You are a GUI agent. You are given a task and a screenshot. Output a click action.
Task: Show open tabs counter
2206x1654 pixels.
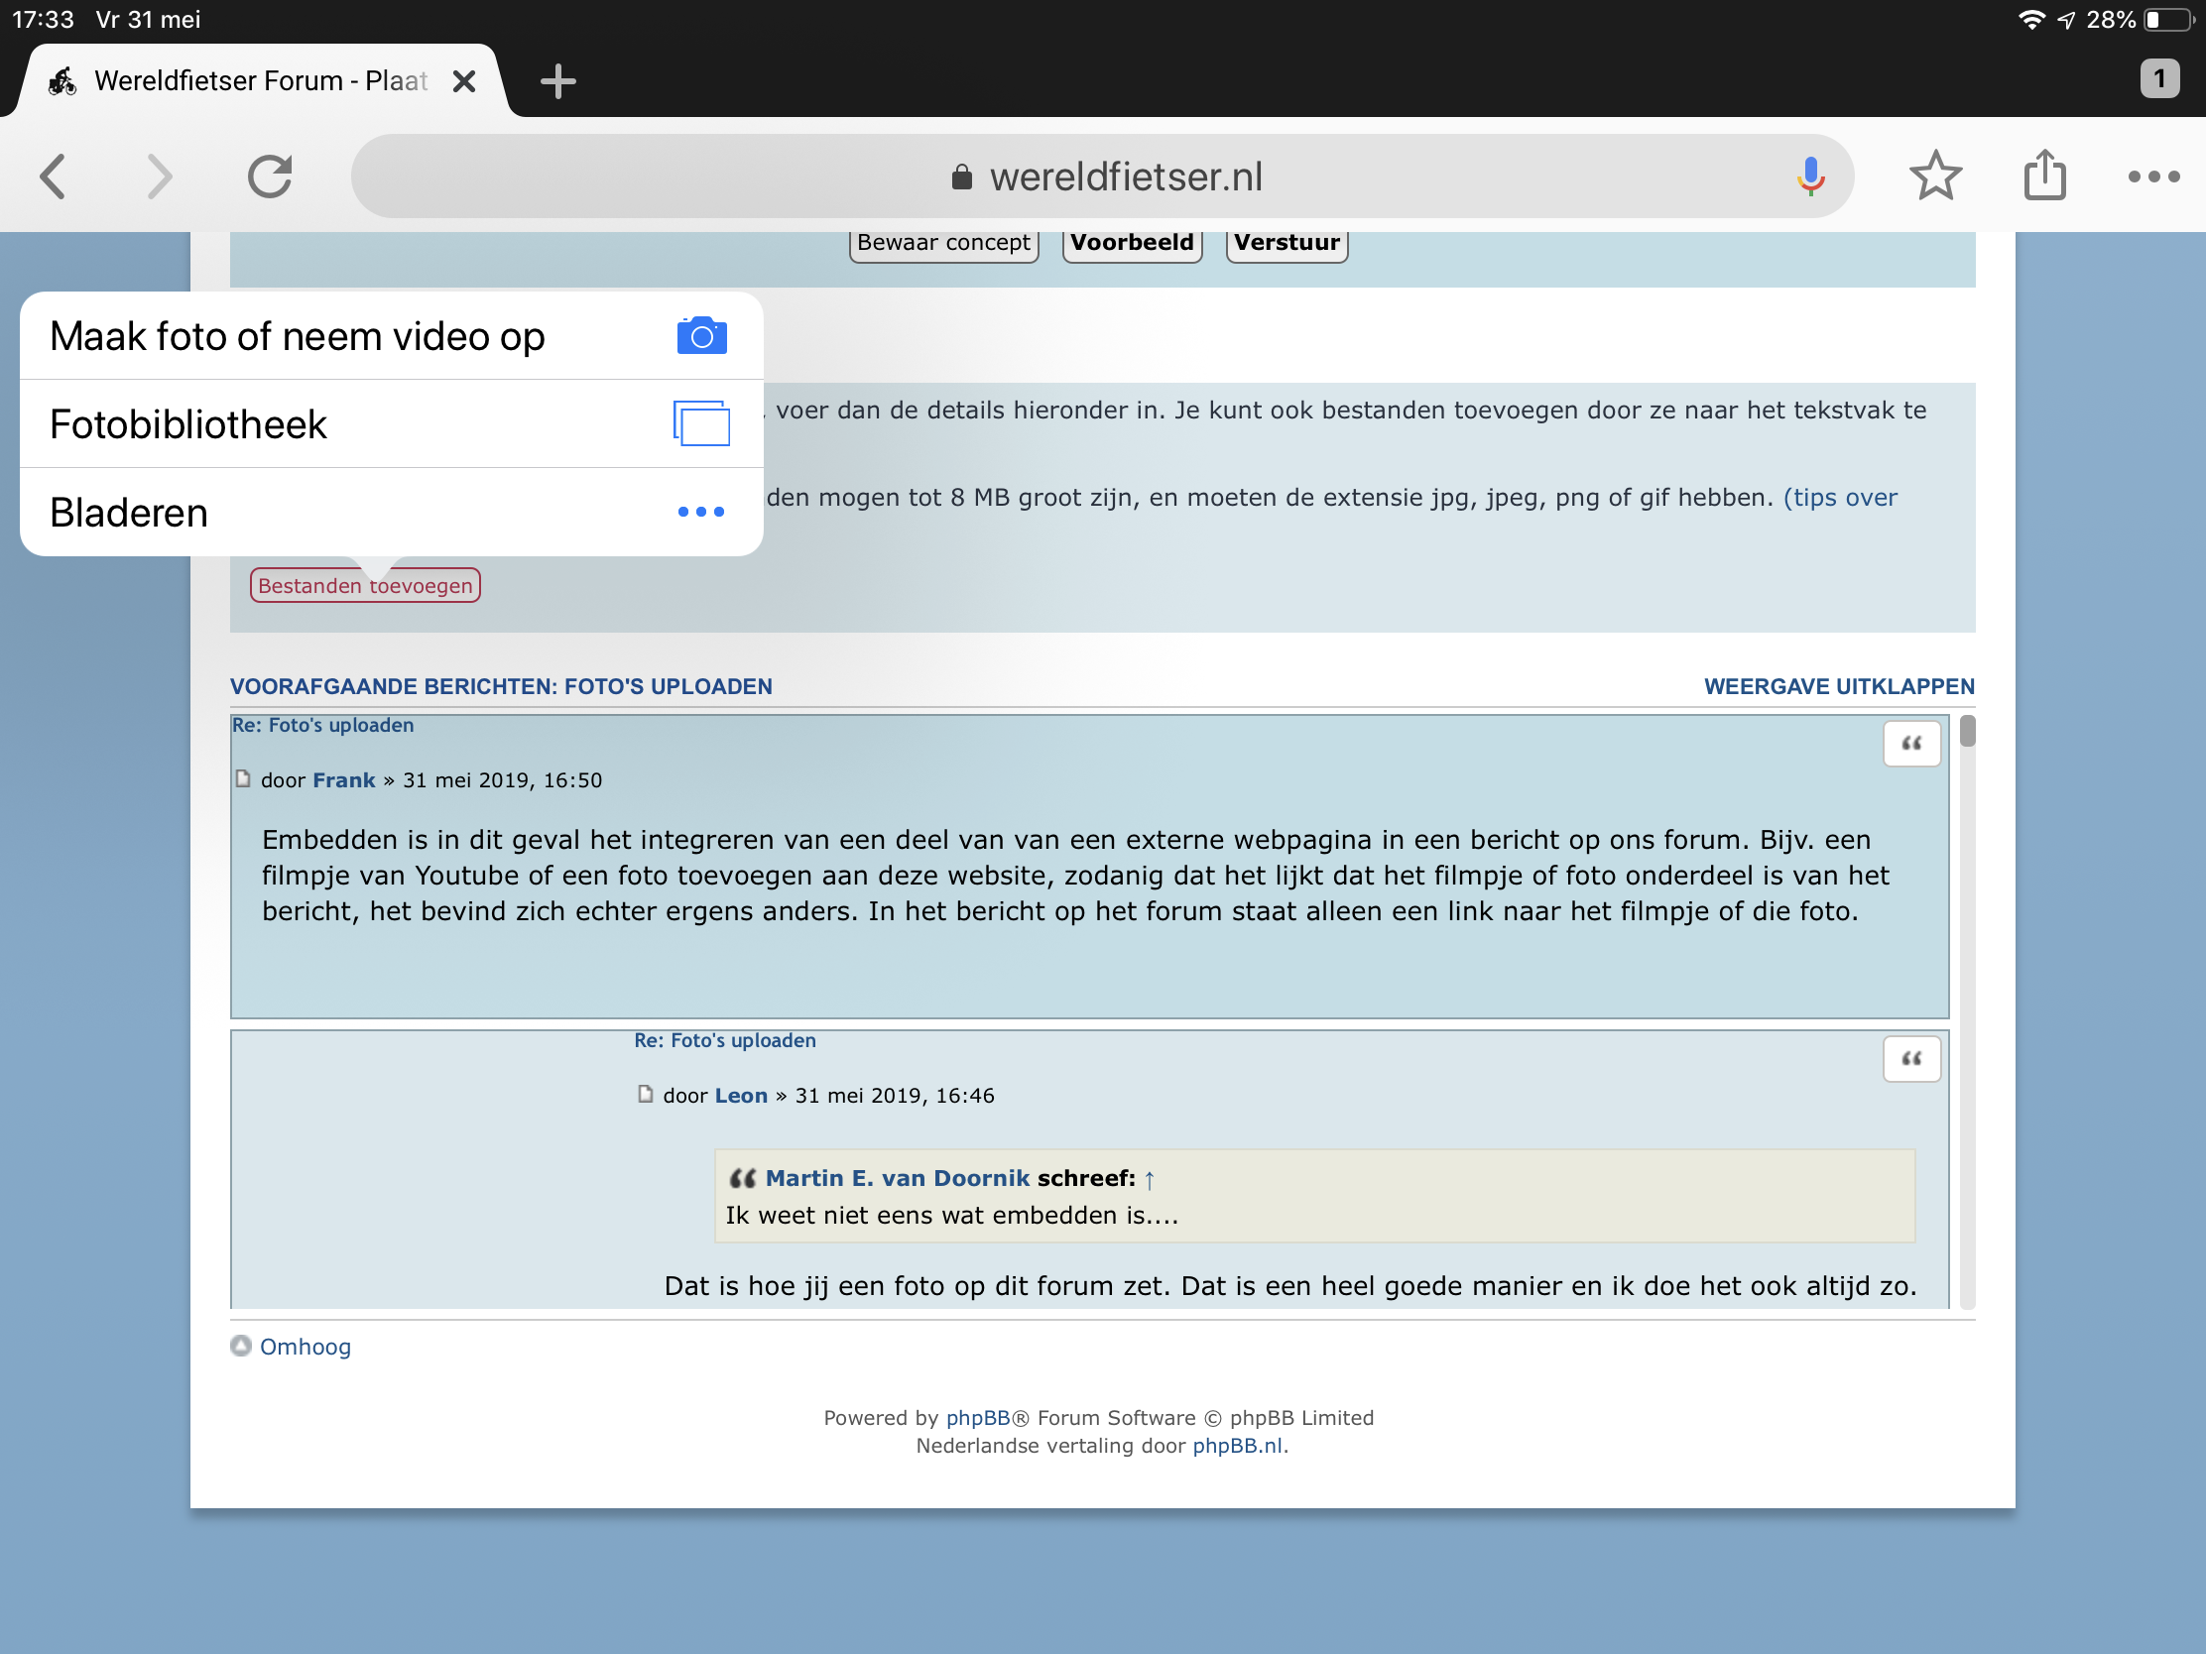(x=2158, y=77)
